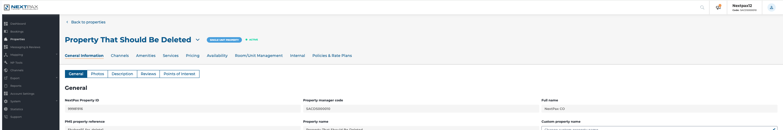
Task: Expand the System sidebar submenu
Action: [x=57, y=101]
